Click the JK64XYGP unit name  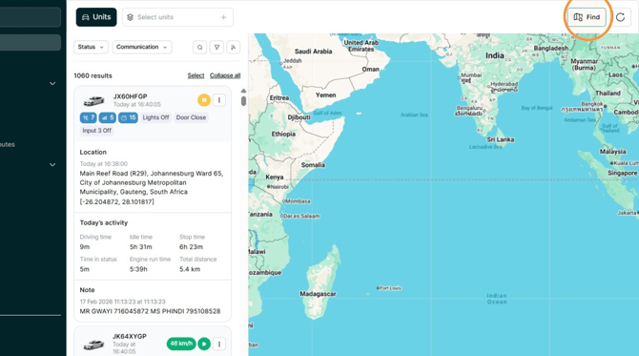(130, 336)
